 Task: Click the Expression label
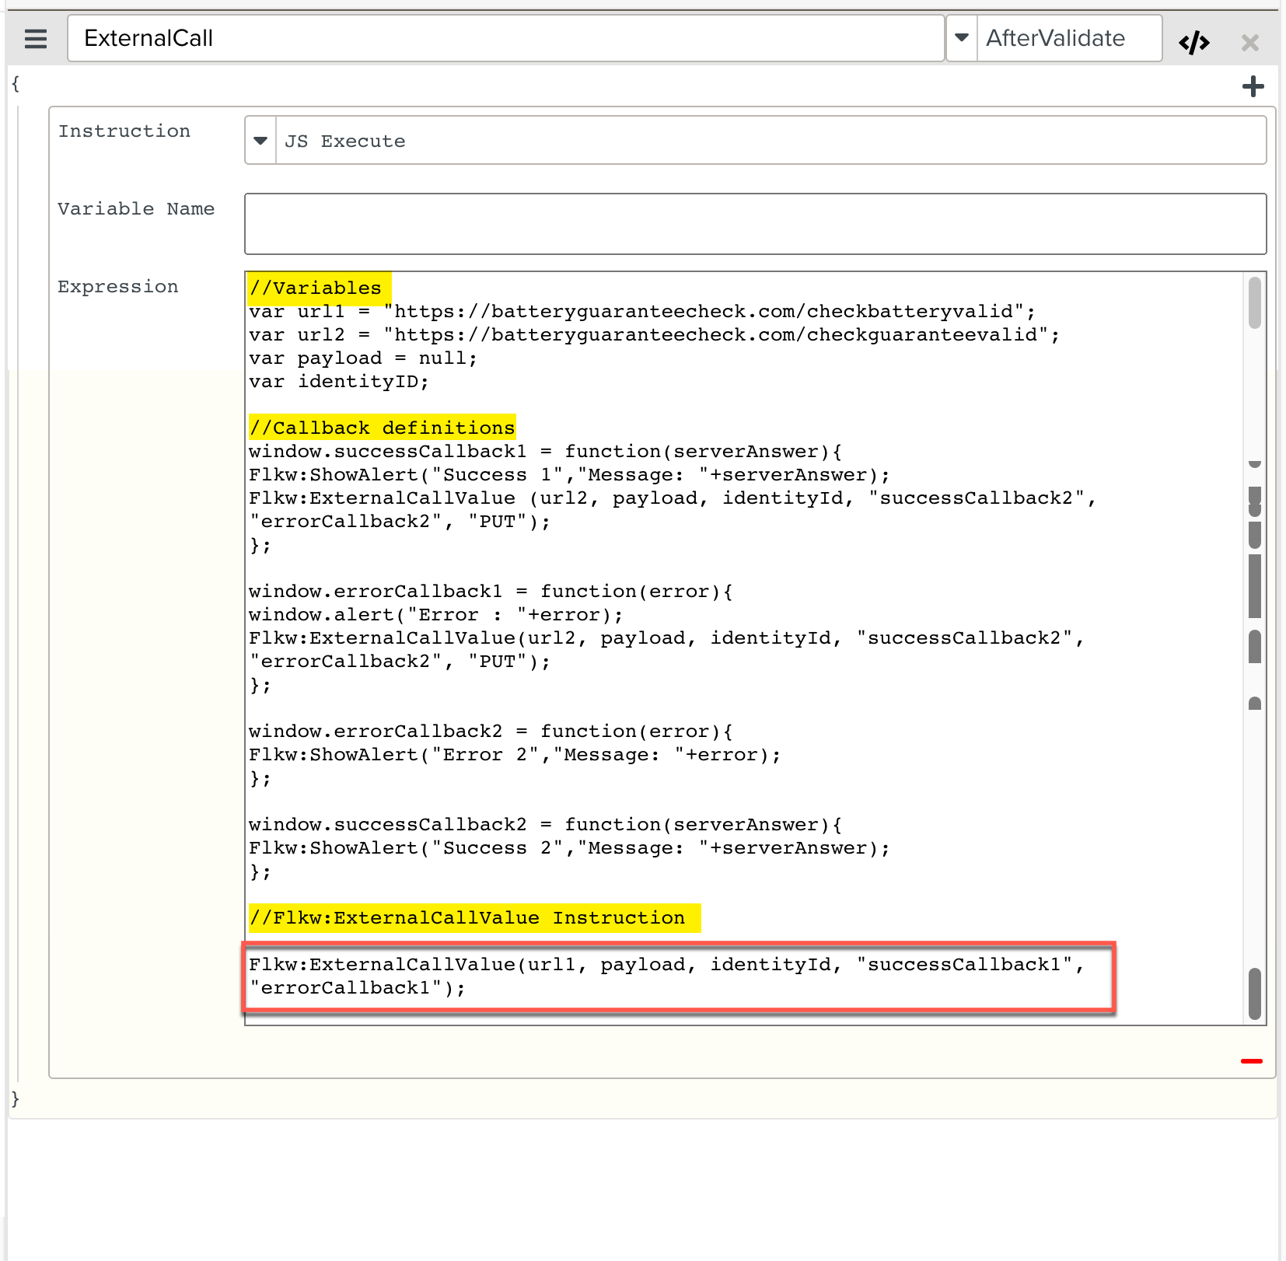tap(118, 287)
